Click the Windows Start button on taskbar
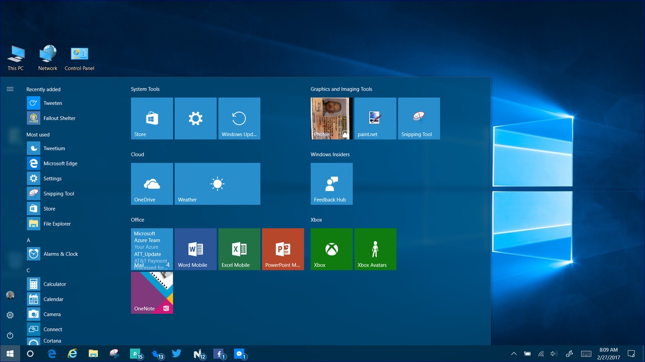This screenshot has height=362, width=645. coord(10,354)
